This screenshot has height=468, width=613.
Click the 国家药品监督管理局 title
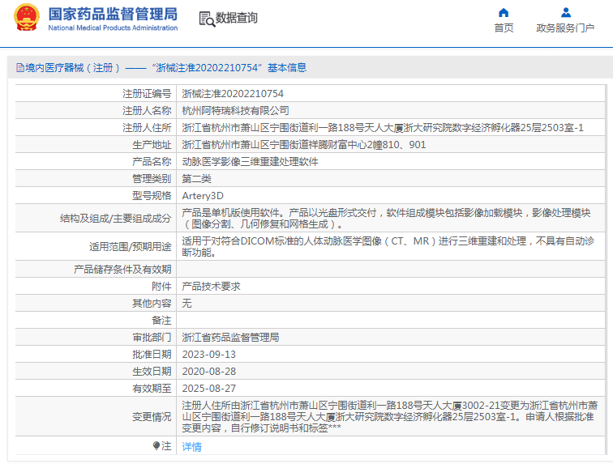(113, 14)
